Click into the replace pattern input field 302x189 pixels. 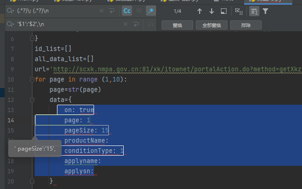[69, 24]
